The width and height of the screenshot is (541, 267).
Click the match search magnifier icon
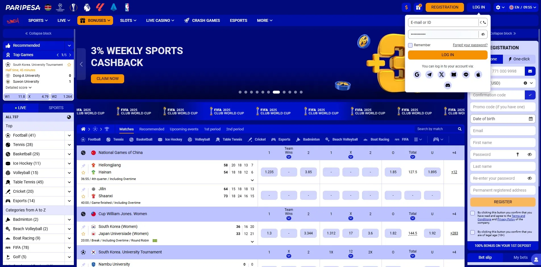pyautogui.click(x=459, y=129)
